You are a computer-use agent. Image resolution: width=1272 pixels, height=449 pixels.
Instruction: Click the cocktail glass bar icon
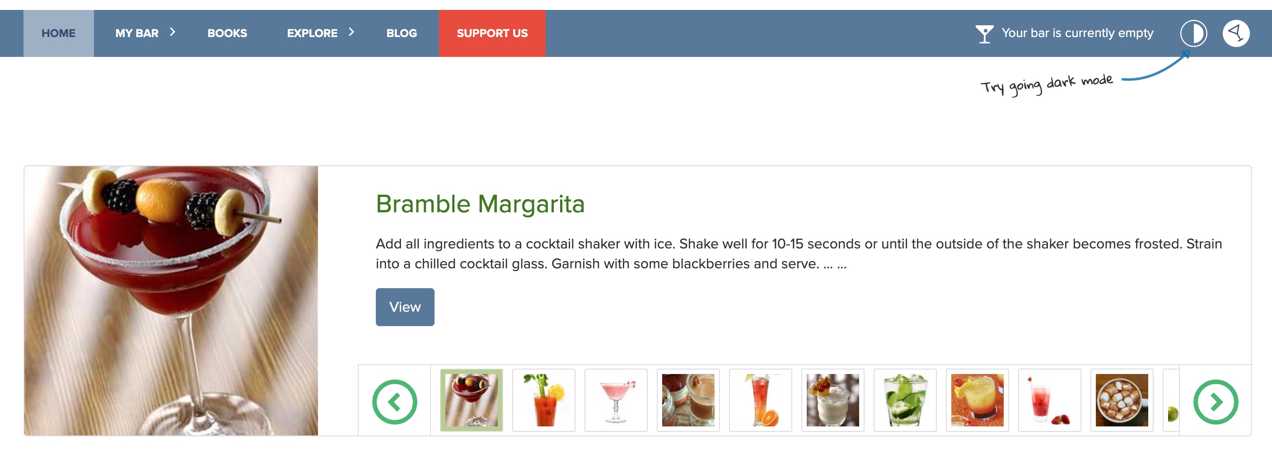pyautogui.click(x=984, y=33)
